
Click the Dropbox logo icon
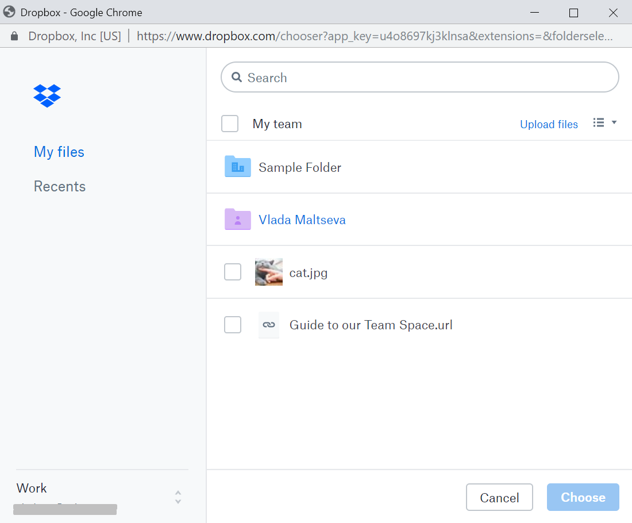tap(47, 95)
